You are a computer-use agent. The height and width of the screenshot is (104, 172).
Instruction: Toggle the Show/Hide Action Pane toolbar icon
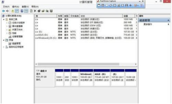[26, 11]
